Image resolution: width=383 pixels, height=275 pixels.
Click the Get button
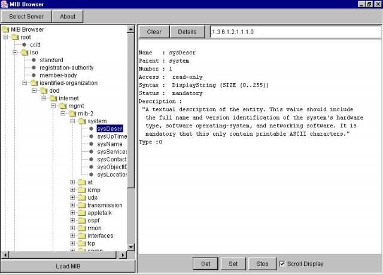pyautogui.click(x=206, y=264)
